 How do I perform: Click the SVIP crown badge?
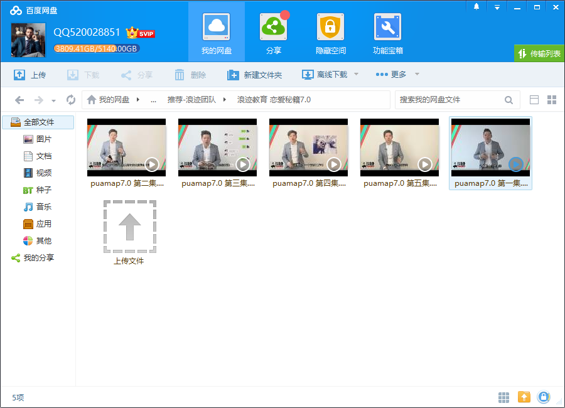tap(140, 33)
